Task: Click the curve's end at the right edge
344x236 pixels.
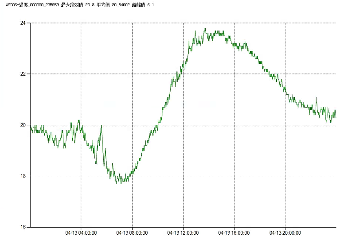Action: click(x=336, y=117)
